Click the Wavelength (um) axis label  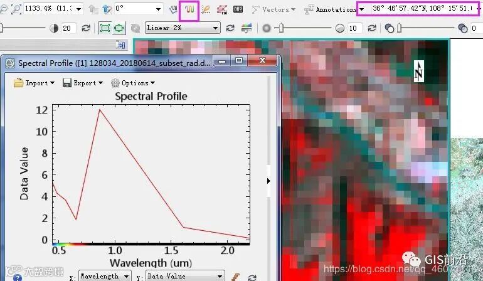point(151,263)
